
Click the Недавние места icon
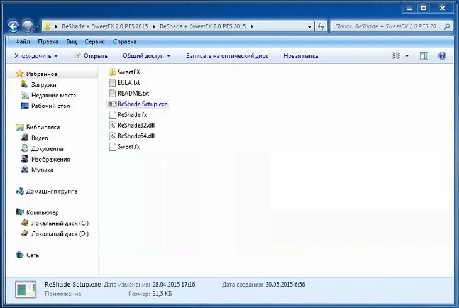pos(25,95)
